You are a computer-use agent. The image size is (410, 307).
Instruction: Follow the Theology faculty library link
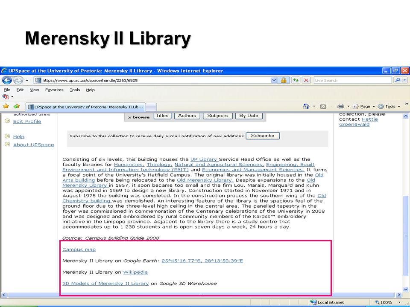tap(159, 165)
